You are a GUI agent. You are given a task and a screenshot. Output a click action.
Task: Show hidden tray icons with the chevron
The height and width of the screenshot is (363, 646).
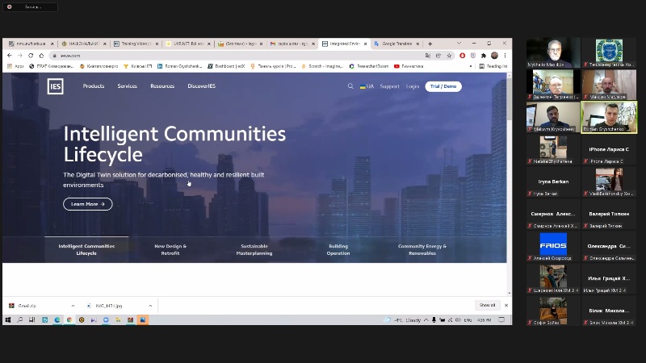(426, 319)
